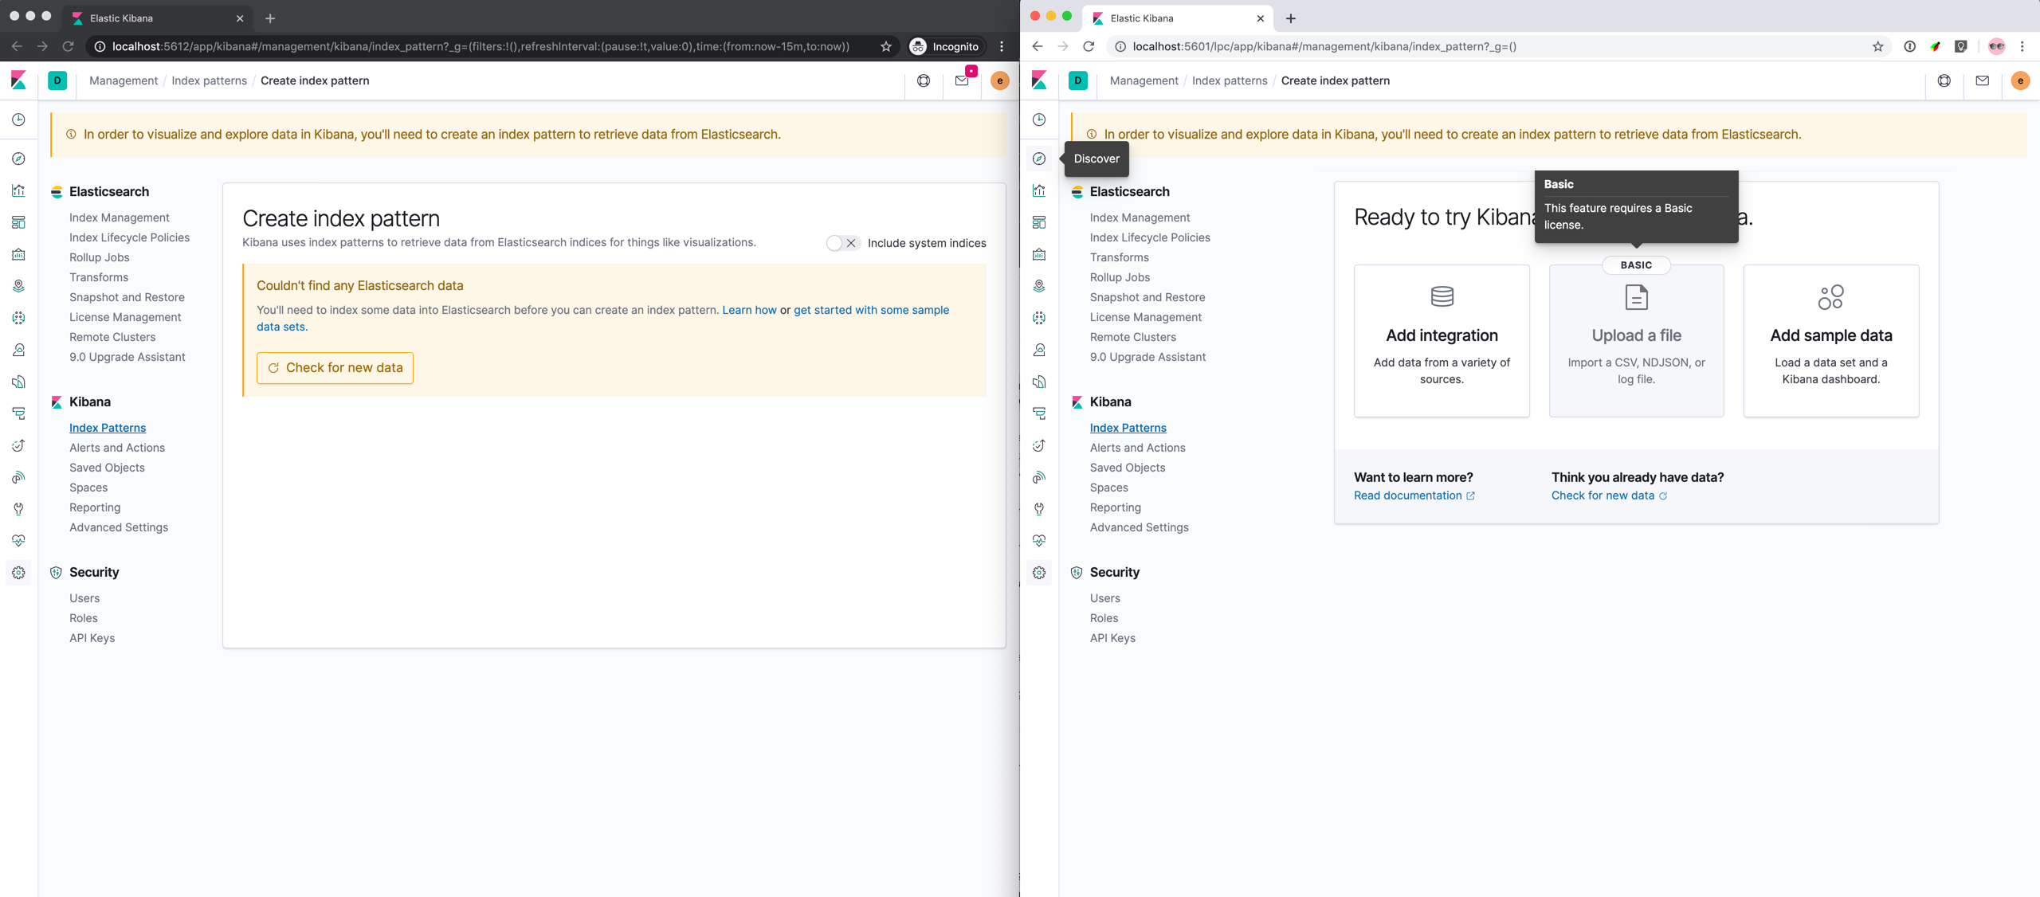This screenshot has height=897, width=2040.
Task: Open the Management gear icon in right window
Action: click(1039, 573)
